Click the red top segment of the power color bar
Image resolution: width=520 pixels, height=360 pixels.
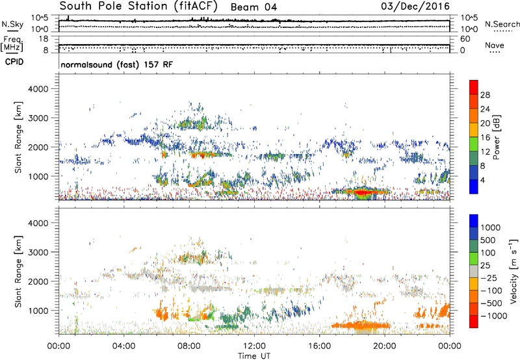tap(474, 87)
